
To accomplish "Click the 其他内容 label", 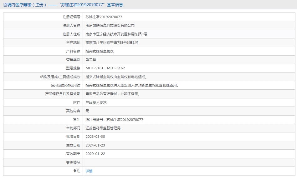I will click(73, 111).
